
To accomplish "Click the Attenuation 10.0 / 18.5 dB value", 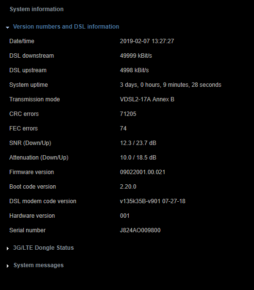I will pyautogui.click(x=138, y=158).
